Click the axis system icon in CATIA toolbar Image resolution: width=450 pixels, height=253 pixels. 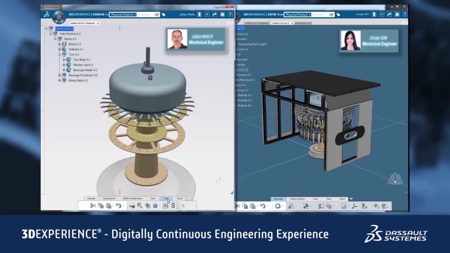(x=355, y=206)
